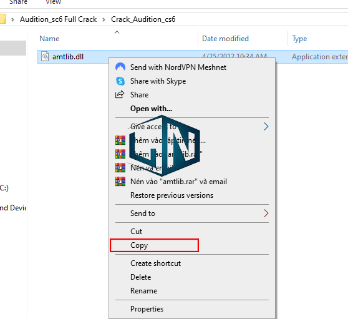348x319 pixels.
Task: Select Rename in context menu
Action: click(192, 291)
